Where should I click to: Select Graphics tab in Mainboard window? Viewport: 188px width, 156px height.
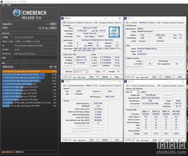pos(166,23)
